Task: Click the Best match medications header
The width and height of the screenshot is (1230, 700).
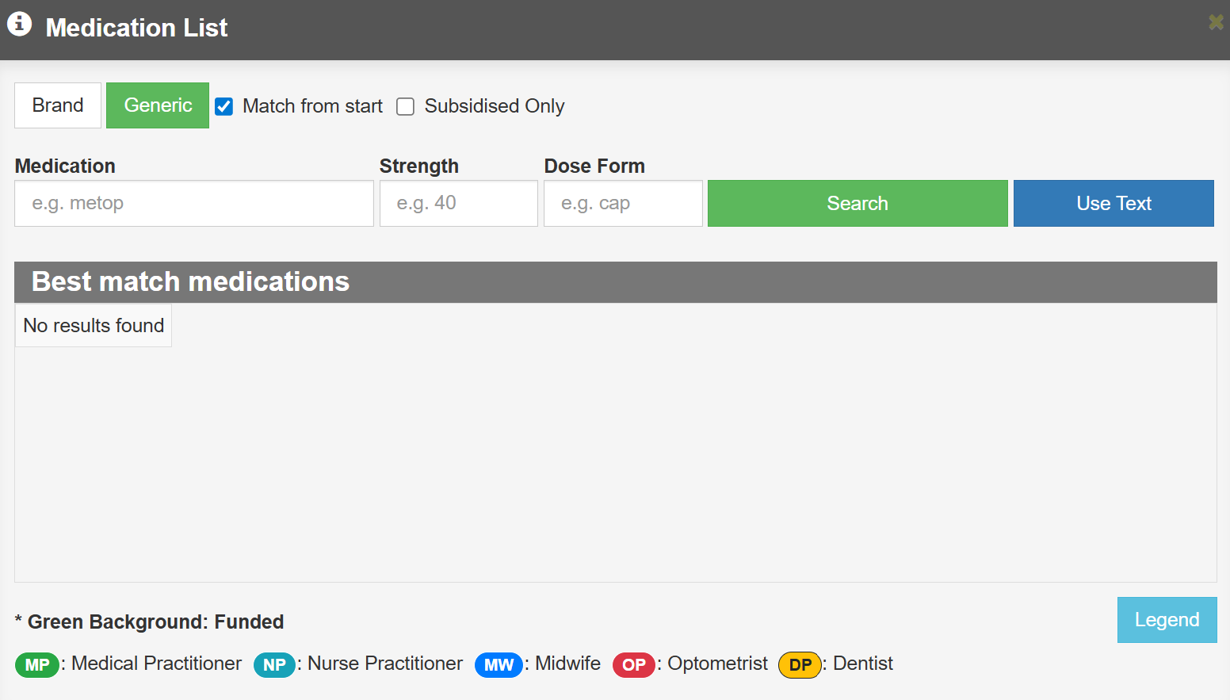Action: 190,282
